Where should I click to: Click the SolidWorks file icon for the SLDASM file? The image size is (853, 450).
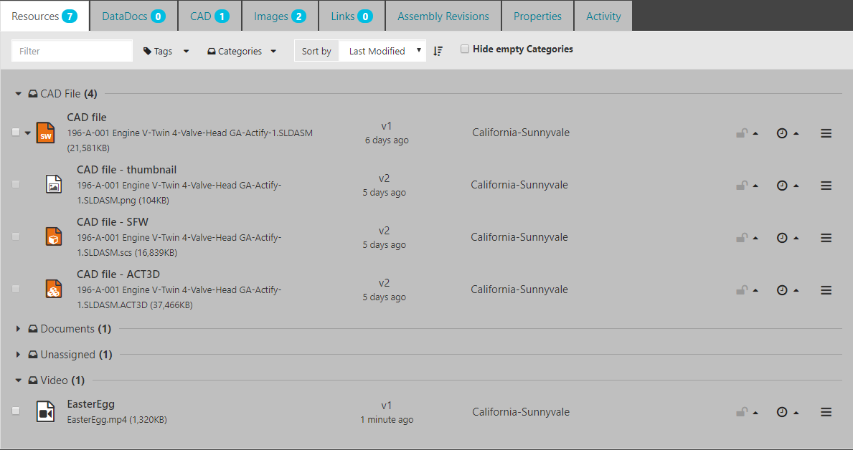tap(45, 133)
